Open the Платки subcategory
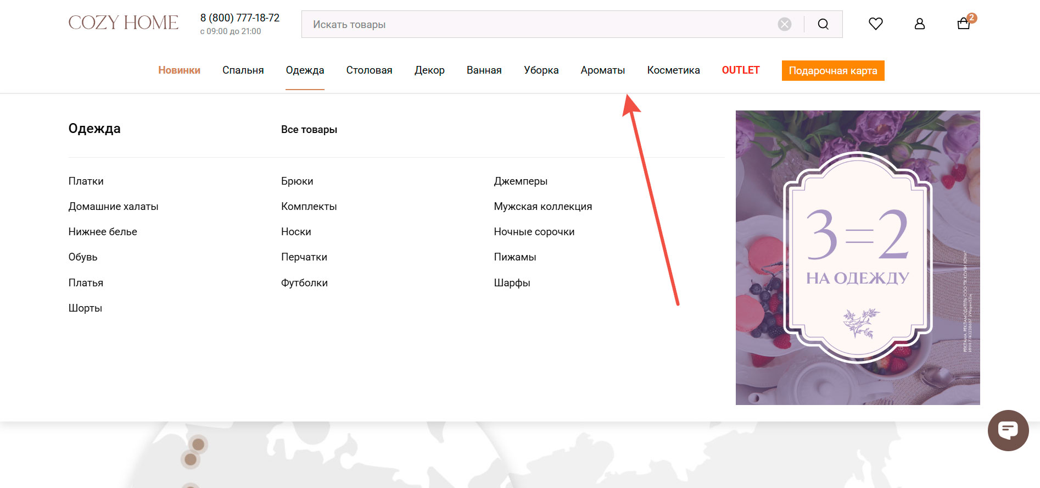Image resolution: width=1040 pixels, height=488 pixels. tap(86, 181)
